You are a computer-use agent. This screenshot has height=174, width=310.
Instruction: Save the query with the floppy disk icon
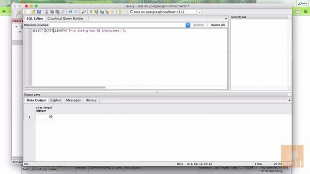39,12
